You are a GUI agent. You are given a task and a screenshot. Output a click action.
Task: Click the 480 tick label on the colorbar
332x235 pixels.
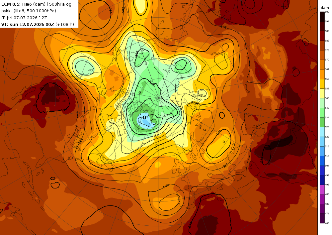tap(327, 204)
